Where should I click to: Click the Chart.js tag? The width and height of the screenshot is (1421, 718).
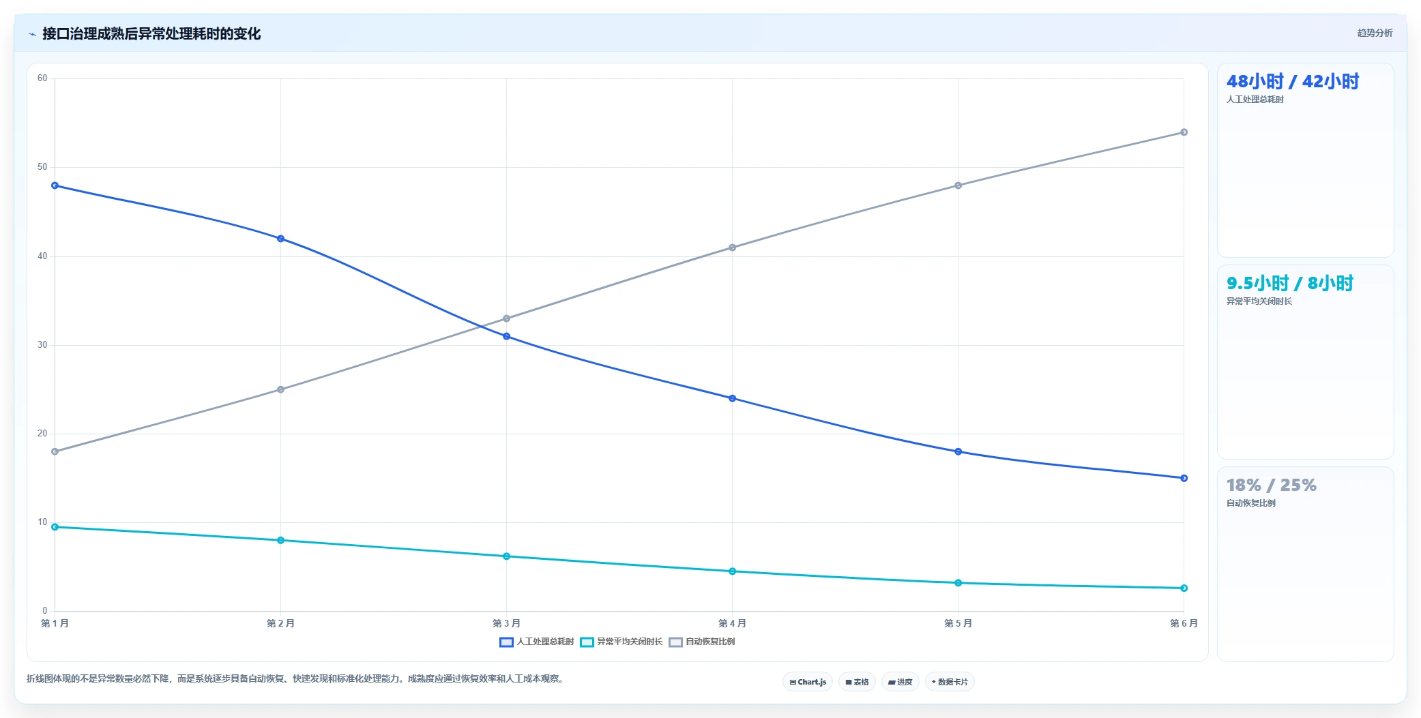click(x=808, y=682)
